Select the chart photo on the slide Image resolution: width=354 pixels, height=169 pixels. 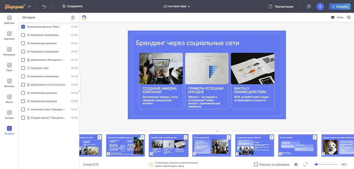207,68
